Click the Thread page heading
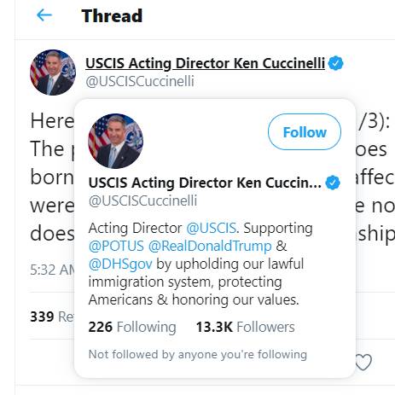The width and height of the screenshot is (395, 395). pos(112,15)
